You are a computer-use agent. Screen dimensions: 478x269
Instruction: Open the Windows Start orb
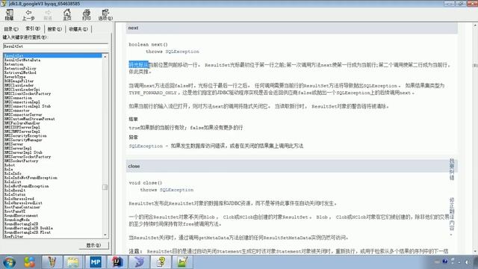coord(9,262)
